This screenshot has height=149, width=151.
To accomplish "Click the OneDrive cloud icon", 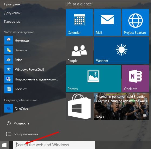I will [9, 108].
